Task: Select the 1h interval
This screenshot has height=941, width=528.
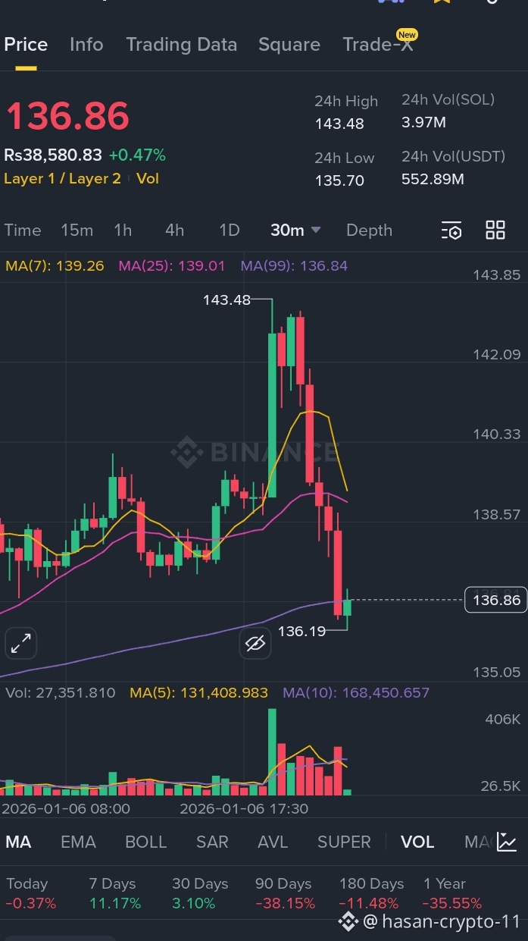Action: [123, 230]
